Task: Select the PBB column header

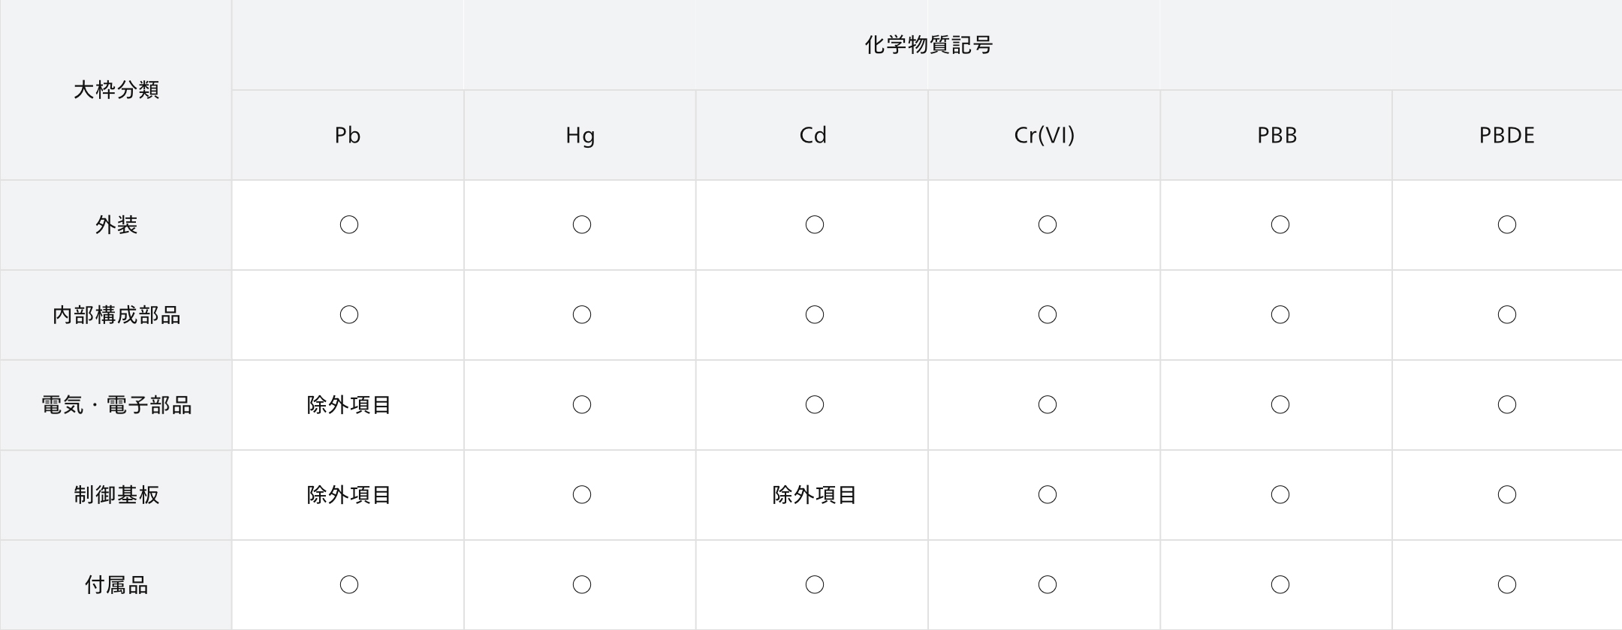Action: point(1277,135)
